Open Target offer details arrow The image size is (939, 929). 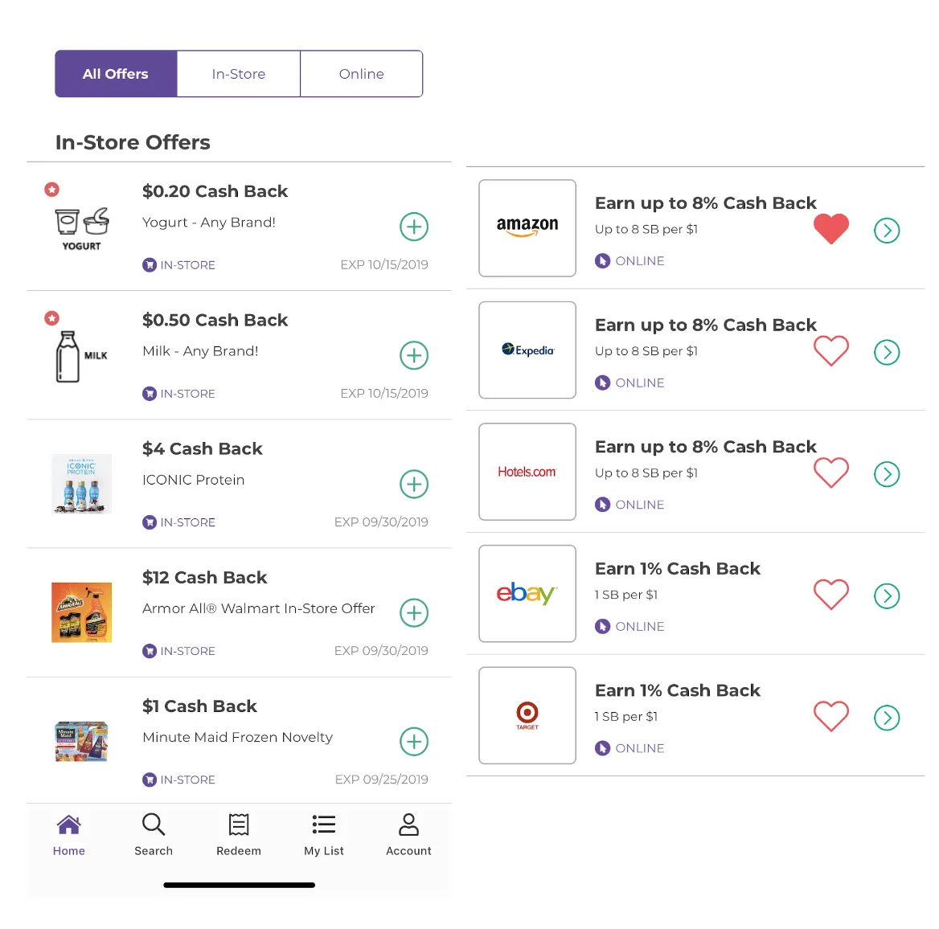[887, 718]
